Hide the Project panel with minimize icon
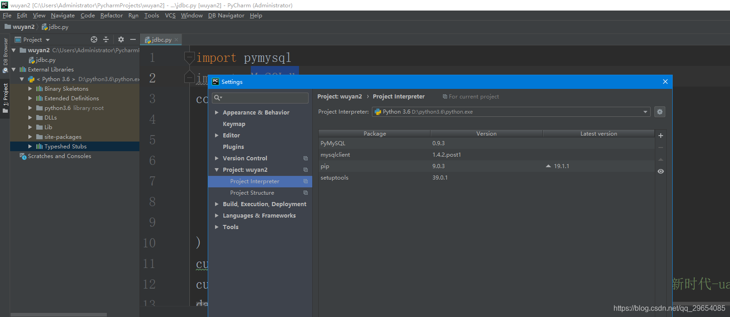The height and width of the screenshot is (317, 730). [x=133, y=39]
